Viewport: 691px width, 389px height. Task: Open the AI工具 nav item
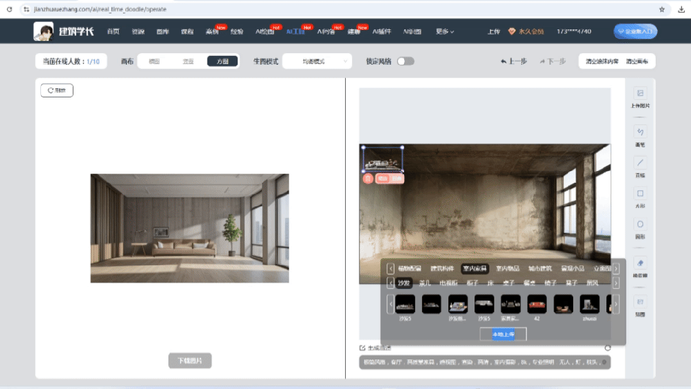point(295,31)
